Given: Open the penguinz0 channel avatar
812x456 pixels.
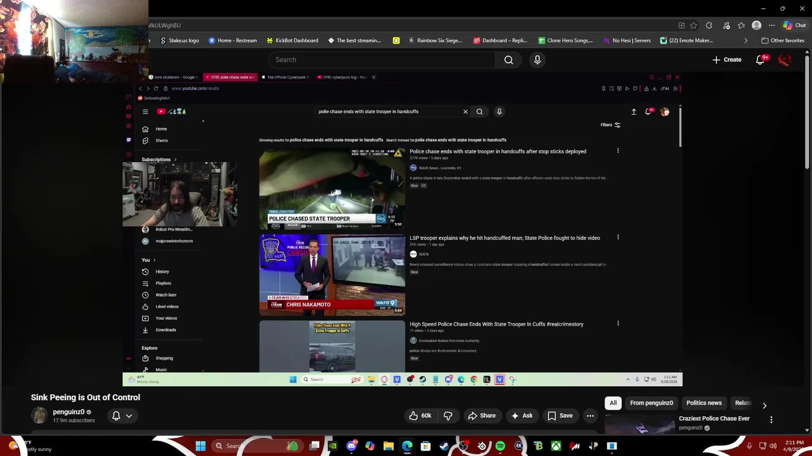Looking at the screenshot, I should click(39, 415).
